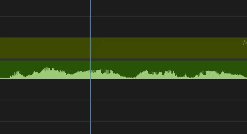Click the first small waveform bump at left
Image resolution: width=247 pixels, height=134 pixels.
(x=18, y=75)
